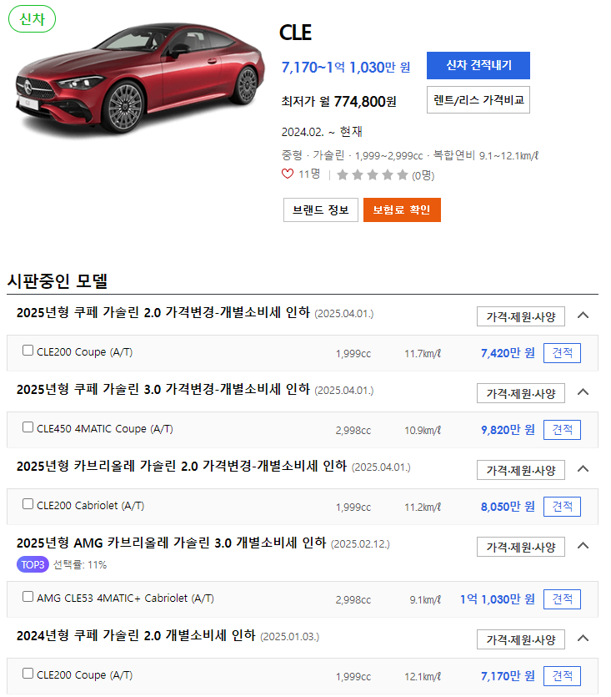Collapse 2025년형 카브리올레 가솔린 2.0 section

coord(583,469)
